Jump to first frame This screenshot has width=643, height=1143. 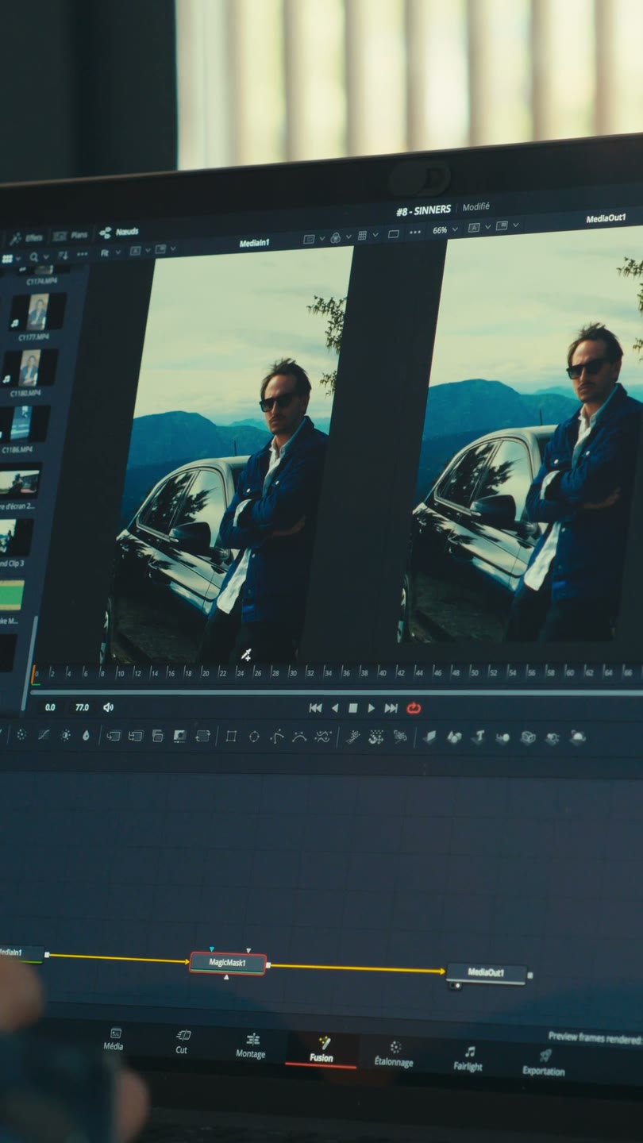click(315, 708)
